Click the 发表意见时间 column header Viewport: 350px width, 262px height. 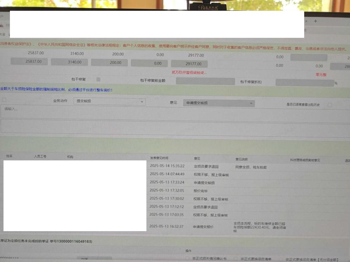159,158
